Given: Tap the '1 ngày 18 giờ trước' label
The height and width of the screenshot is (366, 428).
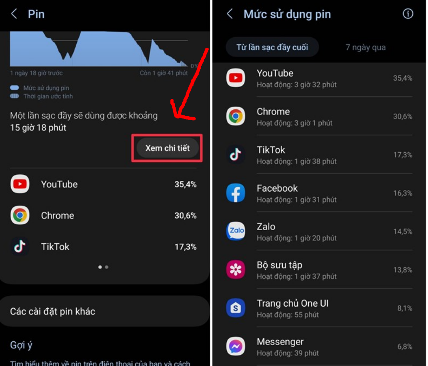Looking at the screenshot, I should click(36, 73).
